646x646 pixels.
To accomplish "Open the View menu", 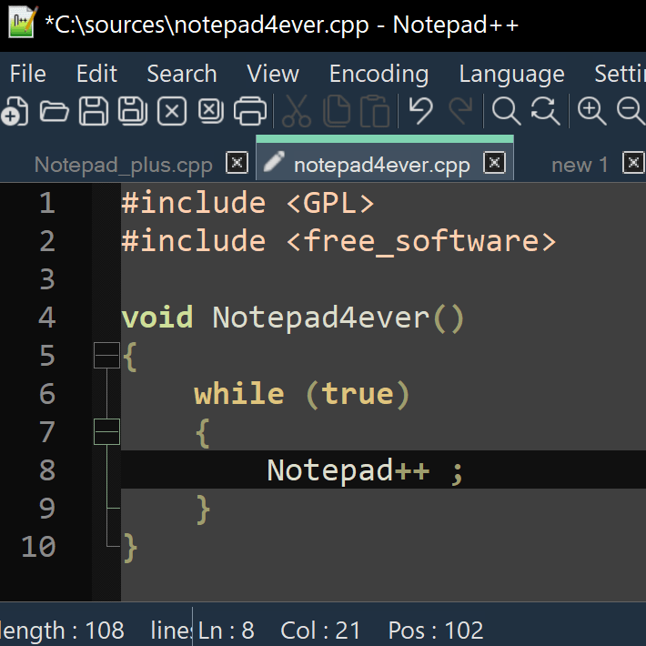I will (x=273, y=74).
